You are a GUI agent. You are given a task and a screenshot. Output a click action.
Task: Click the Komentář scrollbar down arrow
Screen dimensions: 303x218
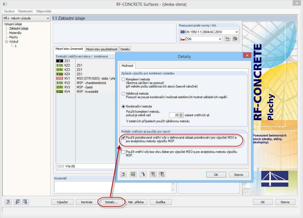[173, 190]
